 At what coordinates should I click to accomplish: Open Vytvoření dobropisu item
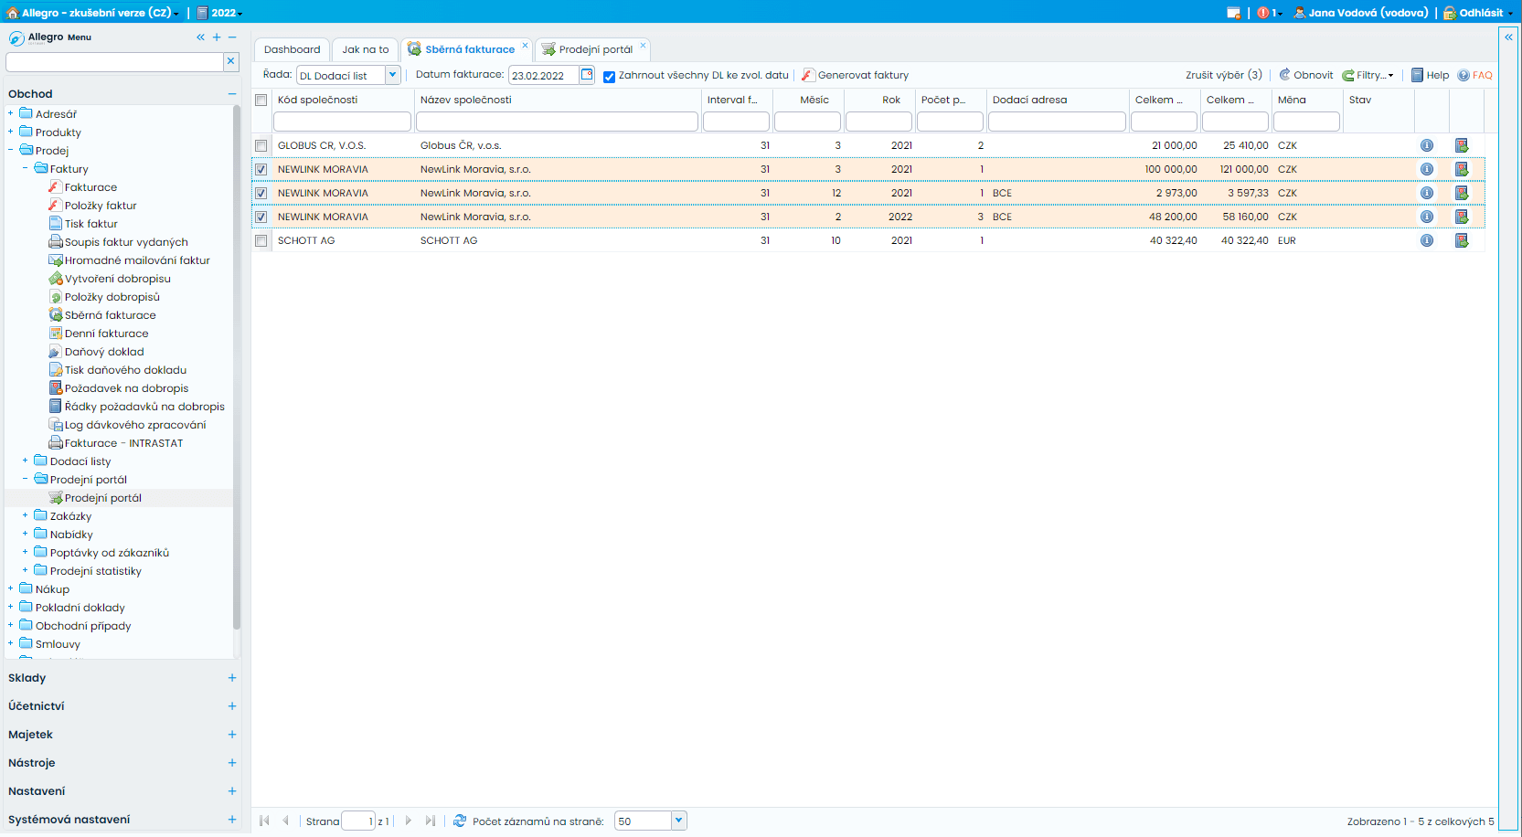pos(110,279)
